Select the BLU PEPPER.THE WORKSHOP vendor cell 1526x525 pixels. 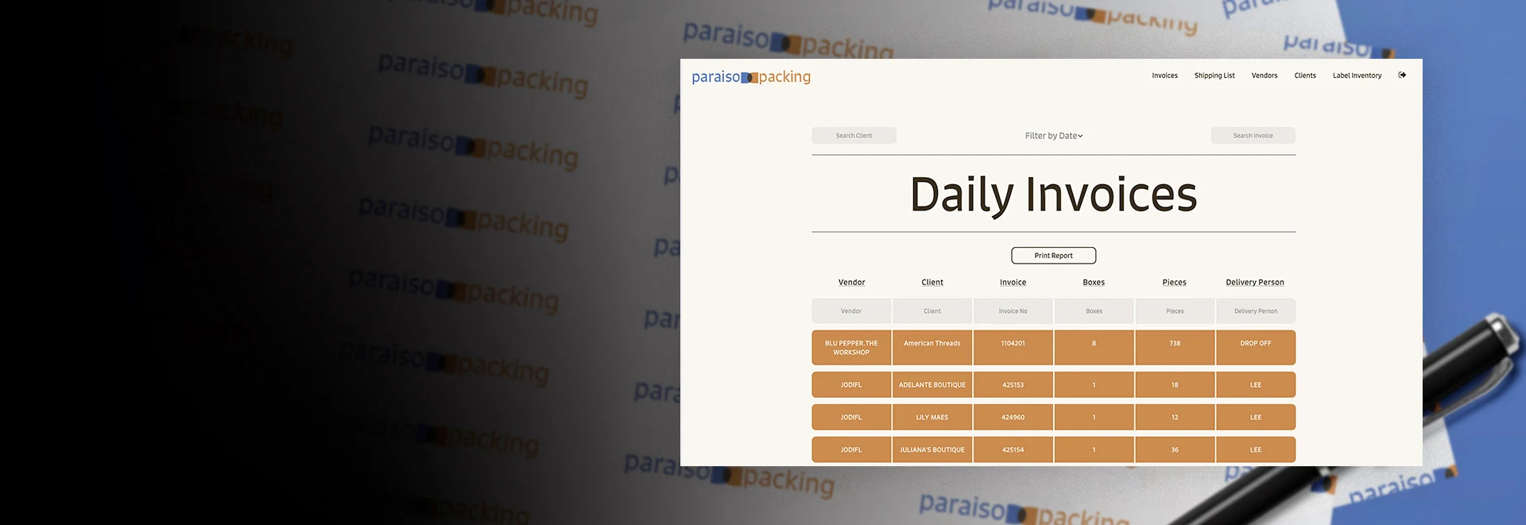[x=851, y=348]
